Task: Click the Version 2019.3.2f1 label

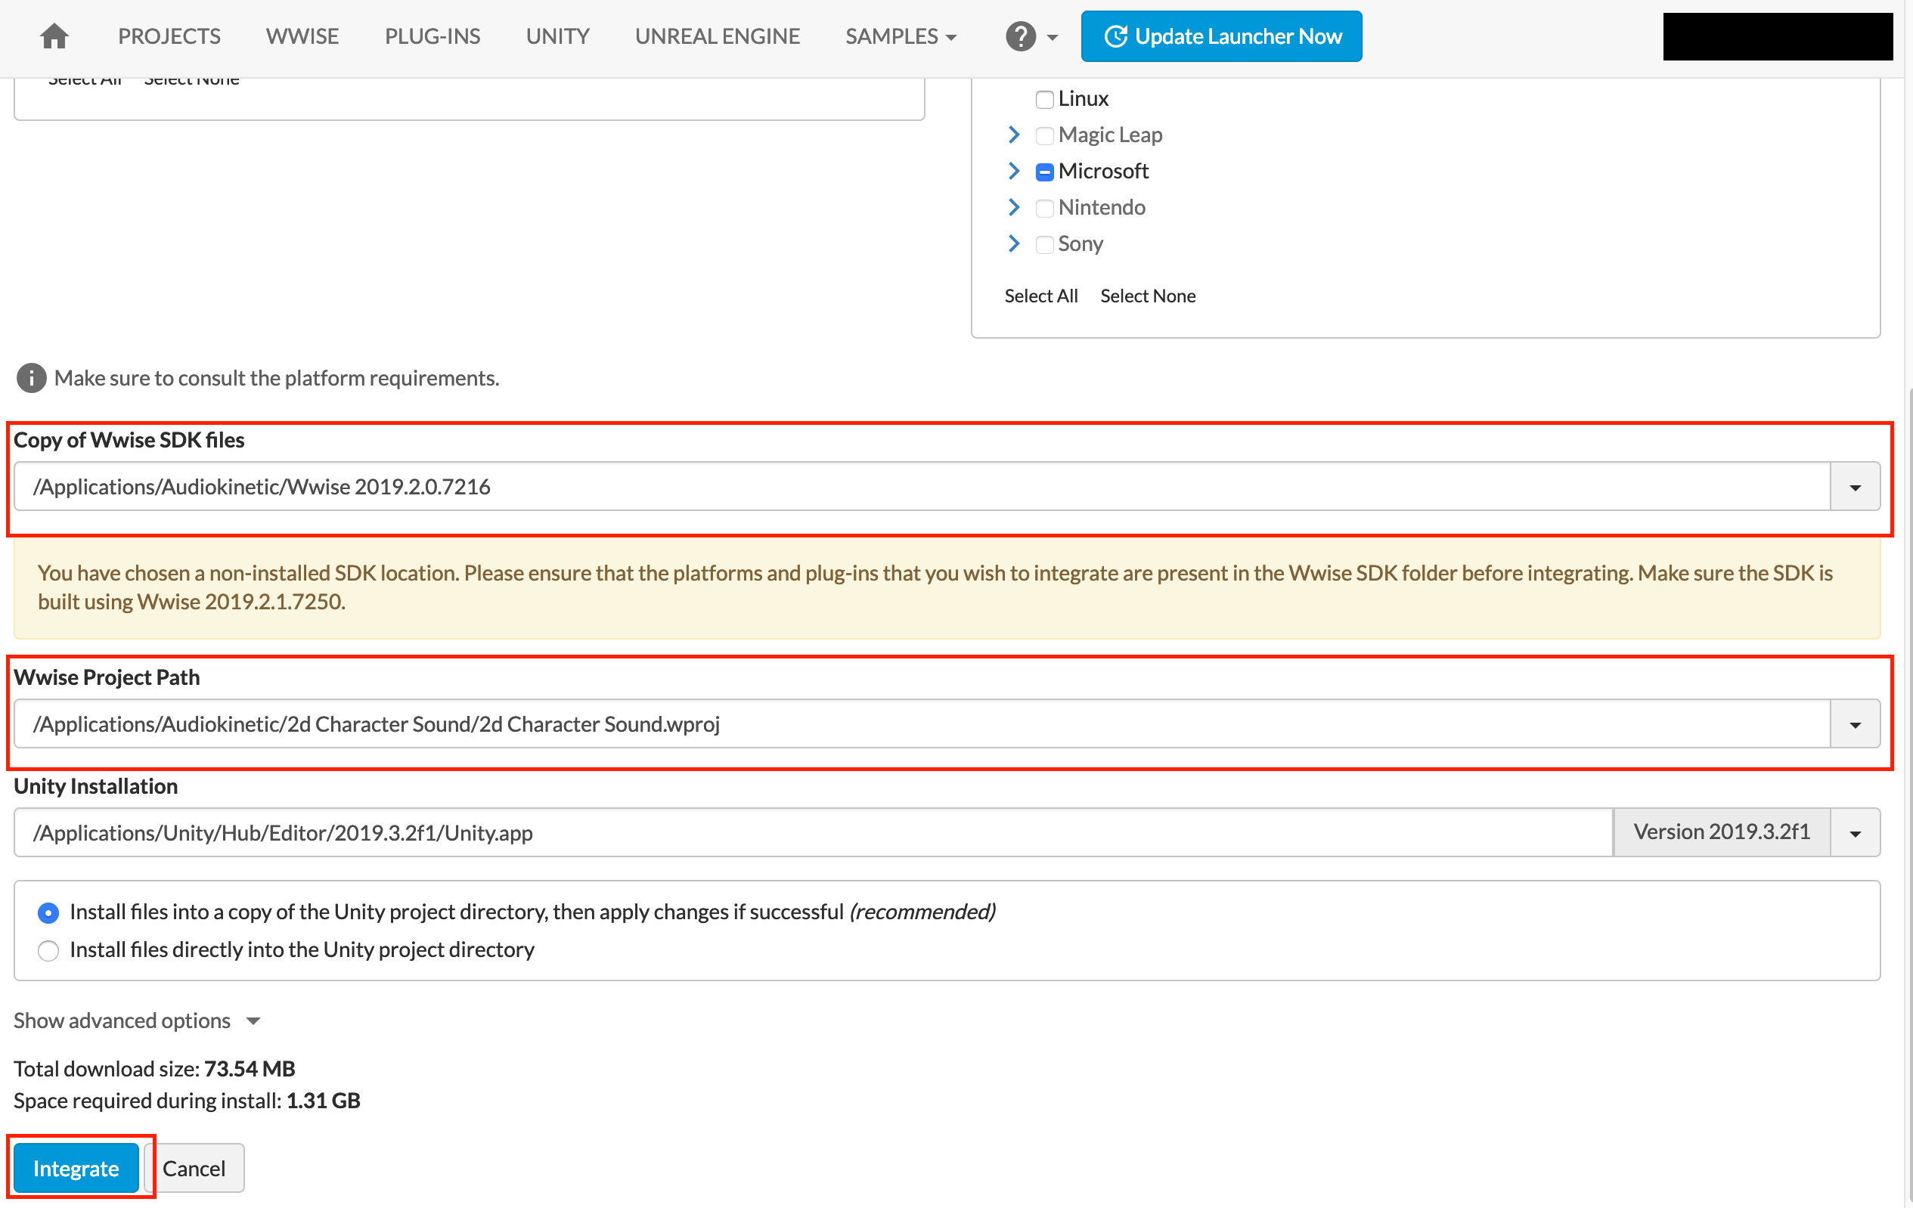Action: click(1722, 833)
